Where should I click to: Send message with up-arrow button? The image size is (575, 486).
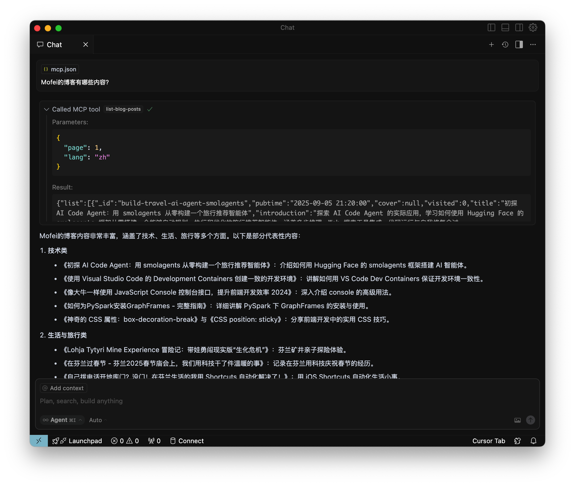click(530, 420)
